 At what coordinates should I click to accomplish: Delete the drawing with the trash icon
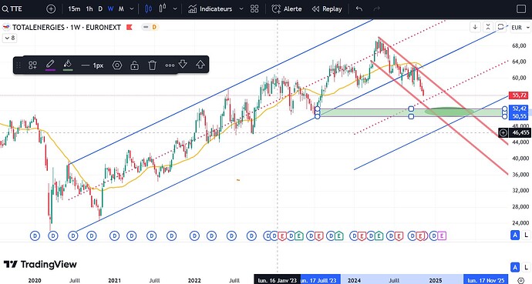pyautogui.click(x=153, y=65)
